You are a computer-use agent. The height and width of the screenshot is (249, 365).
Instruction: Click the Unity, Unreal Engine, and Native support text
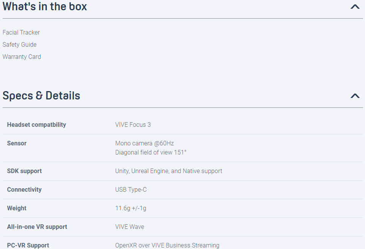pos(169,171)
